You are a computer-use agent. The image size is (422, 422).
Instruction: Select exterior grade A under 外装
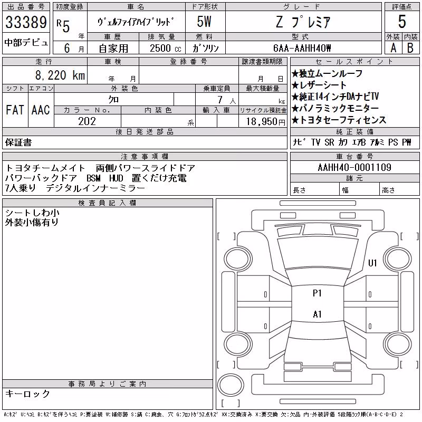pos(393,48)
